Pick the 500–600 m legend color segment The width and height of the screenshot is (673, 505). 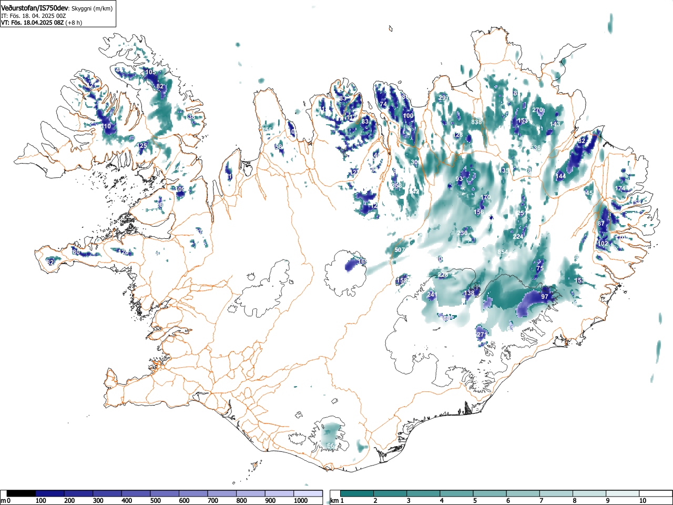[x=165, y=493]
